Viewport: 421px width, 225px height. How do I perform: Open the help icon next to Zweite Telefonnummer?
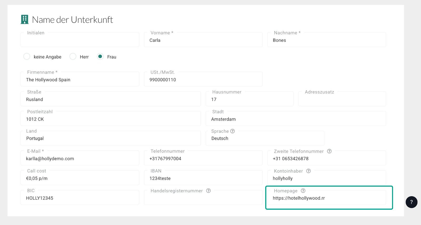329,151
